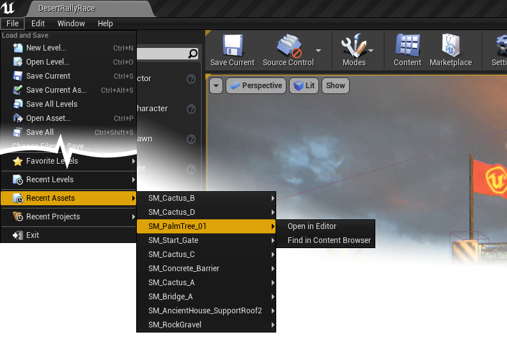Open the Content browser icon

407,46
